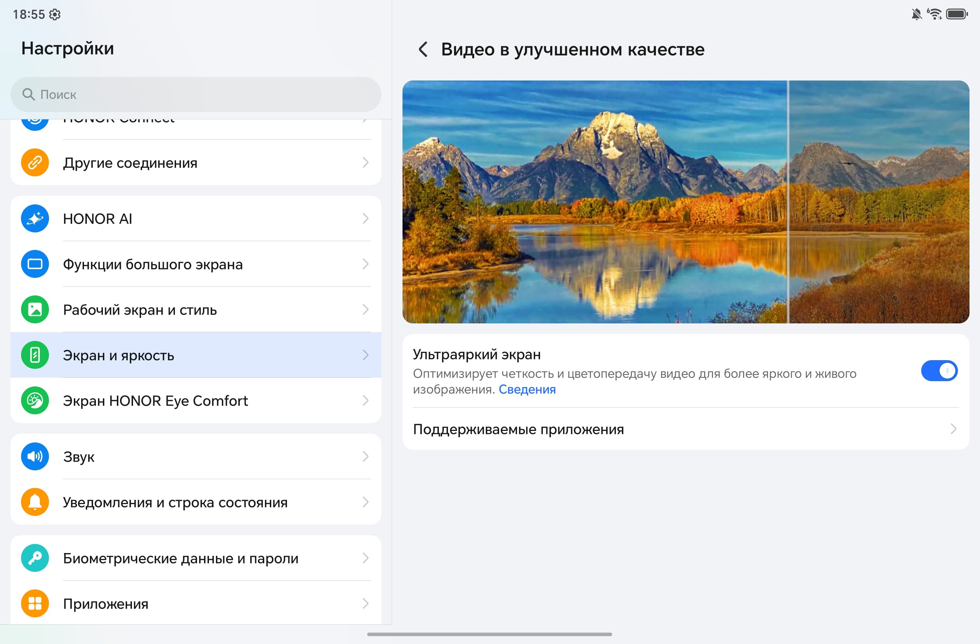Tap the mountain landscape preview image
The height and width of the screenshot is (644, 980).
pyautogui.click(x=686, y=202)
